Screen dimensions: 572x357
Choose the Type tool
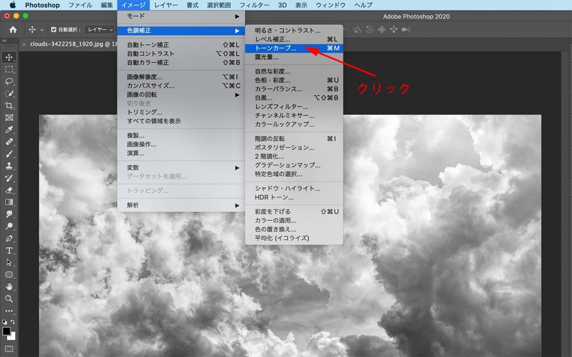point(9,250)
